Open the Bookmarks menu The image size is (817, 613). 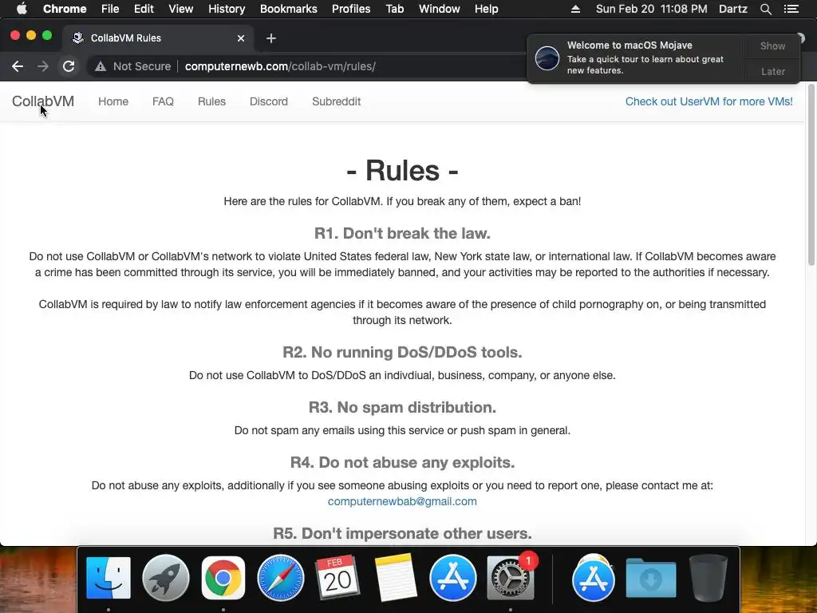click(x=289, y=9)
